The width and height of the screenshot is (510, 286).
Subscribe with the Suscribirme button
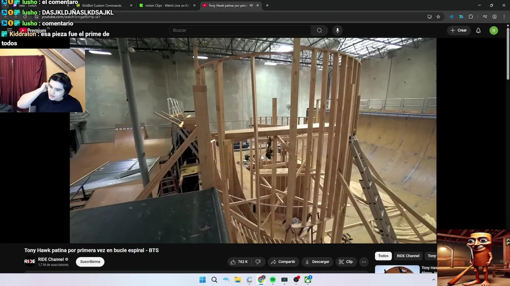pos(90,262)
